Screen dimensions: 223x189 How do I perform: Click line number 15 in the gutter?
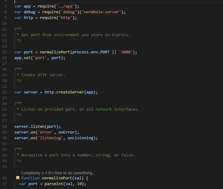(5, 52)
